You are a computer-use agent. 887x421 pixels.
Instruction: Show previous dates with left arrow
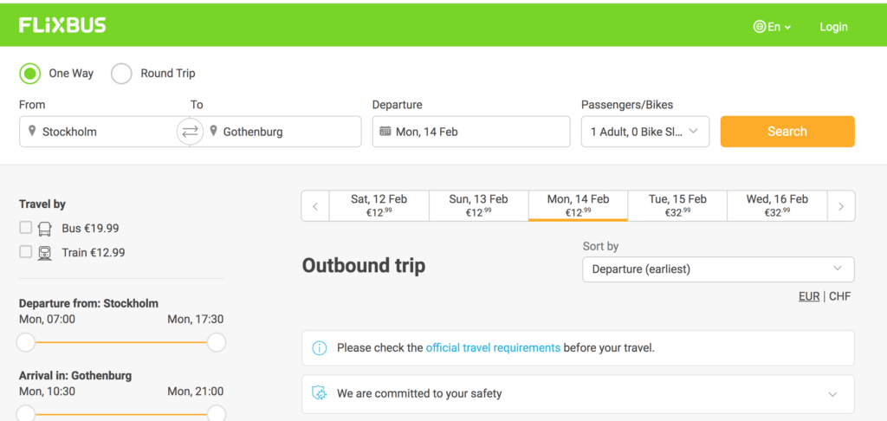tap(315, 206)
